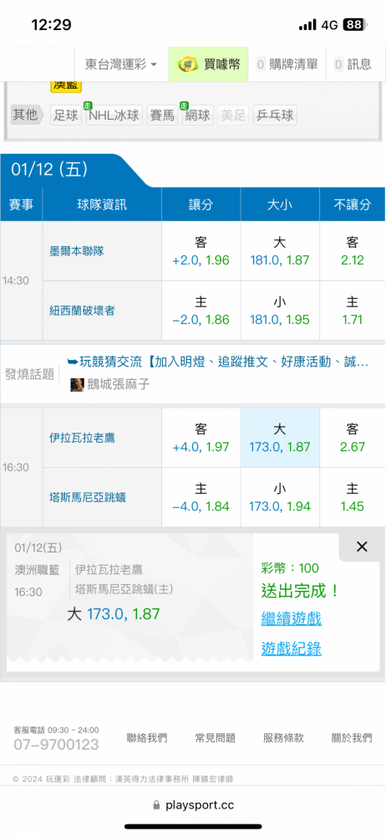The image size is (386, 837).
Task: Open the 購牌清單 list
Action: click(x=287, y=64)
